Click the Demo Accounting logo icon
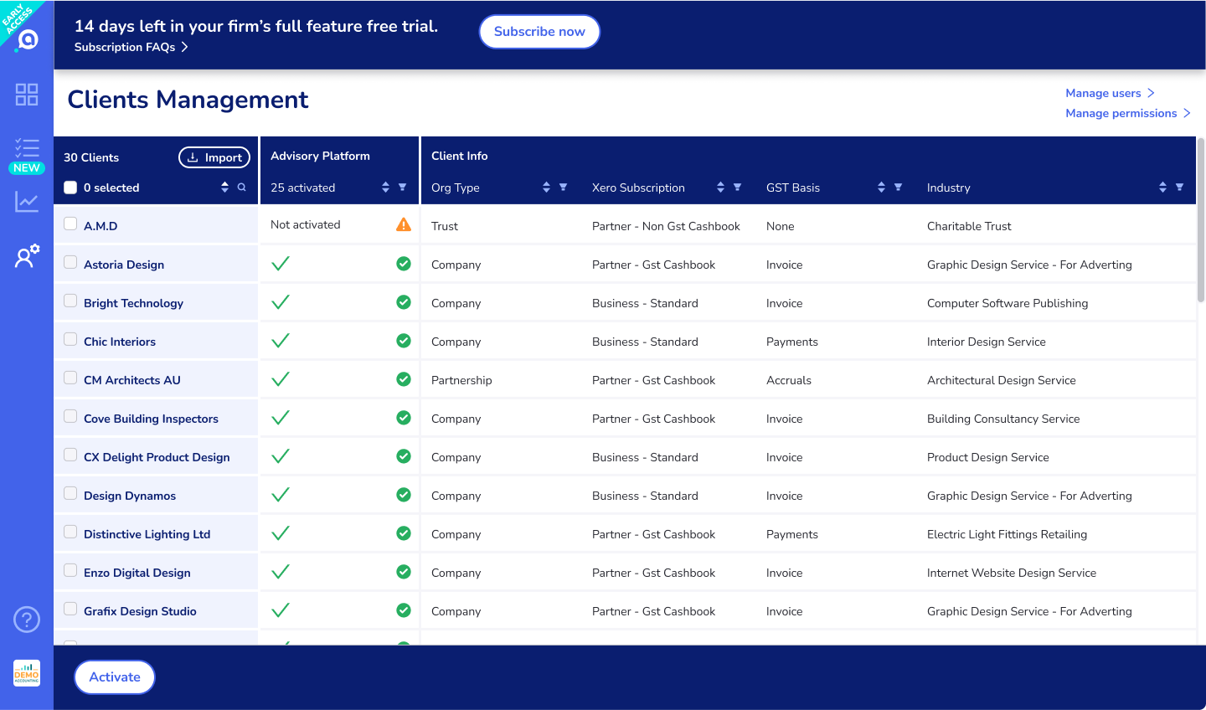Screen dimensions: 1206x710 [x=27, y=673]
